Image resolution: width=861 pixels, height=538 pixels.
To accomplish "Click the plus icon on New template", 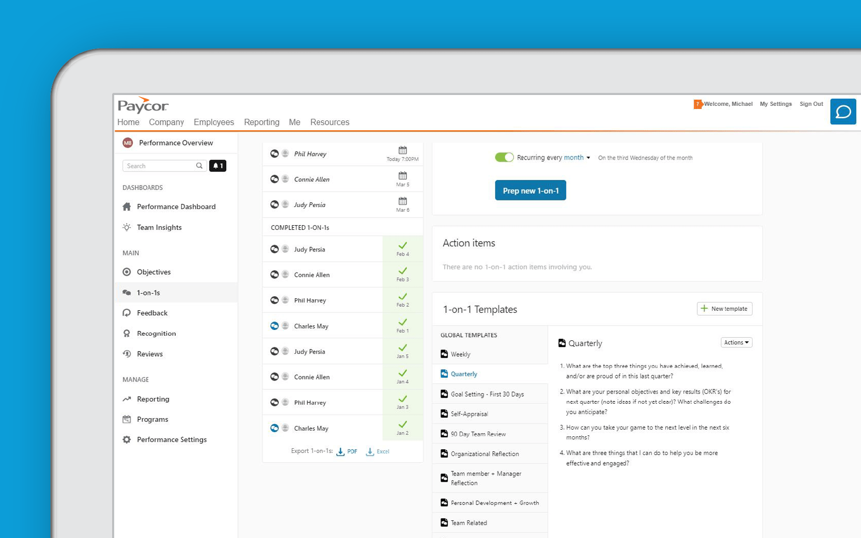I will (x=704, y=308).
